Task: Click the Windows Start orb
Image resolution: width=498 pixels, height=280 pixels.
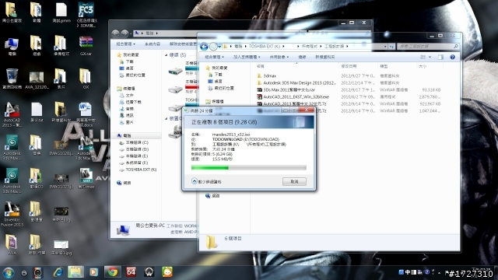Action: click(x=9, y=273)
